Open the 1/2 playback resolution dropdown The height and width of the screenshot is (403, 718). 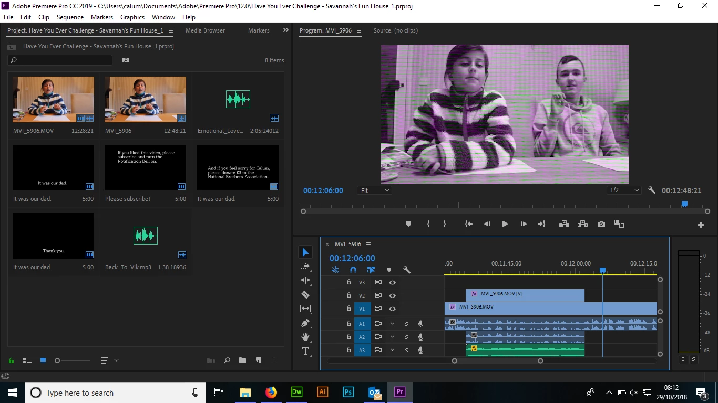point(624,190)
